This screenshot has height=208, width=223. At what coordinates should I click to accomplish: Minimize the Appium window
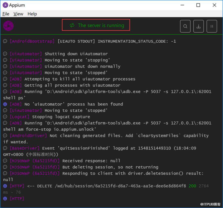[x=182, y=5]
